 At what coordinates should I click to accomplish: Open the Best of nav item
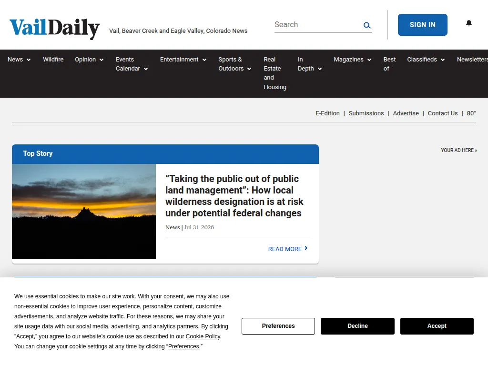(389, 64)
